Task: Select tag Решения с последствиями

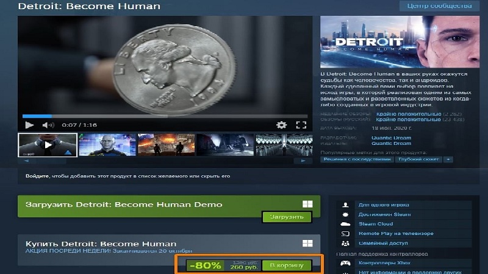Action: pyautogui.click(x=357, y=160)
